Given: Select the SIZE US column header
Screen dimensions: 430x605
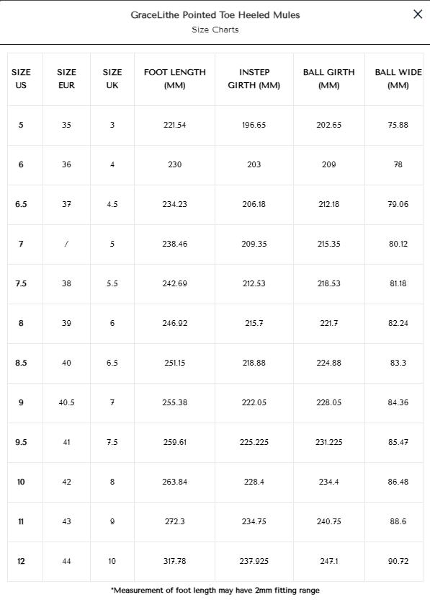Looking at the screenshot, I should click(x=21, y=79).
